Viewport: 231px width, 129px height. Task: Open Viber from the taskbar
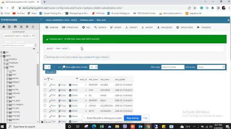(x=125, y=126)
